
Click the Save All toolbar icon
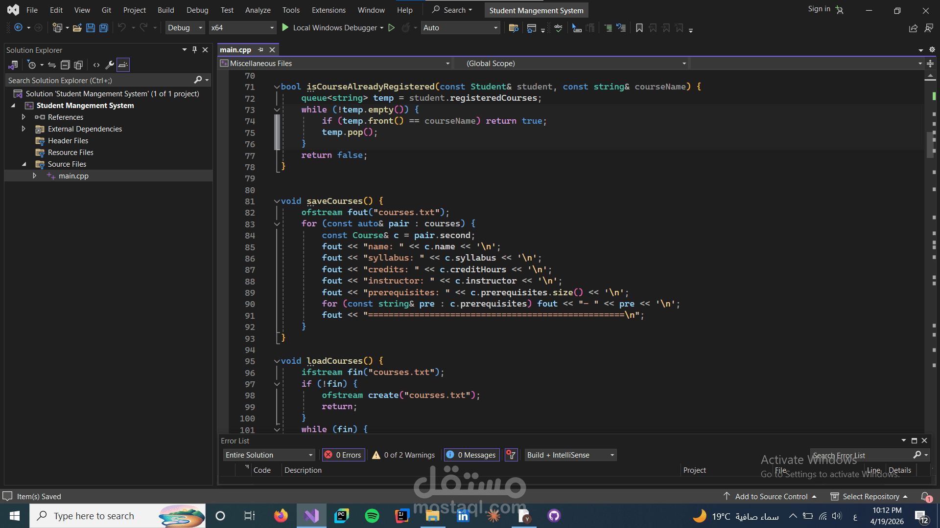point(103,28)
